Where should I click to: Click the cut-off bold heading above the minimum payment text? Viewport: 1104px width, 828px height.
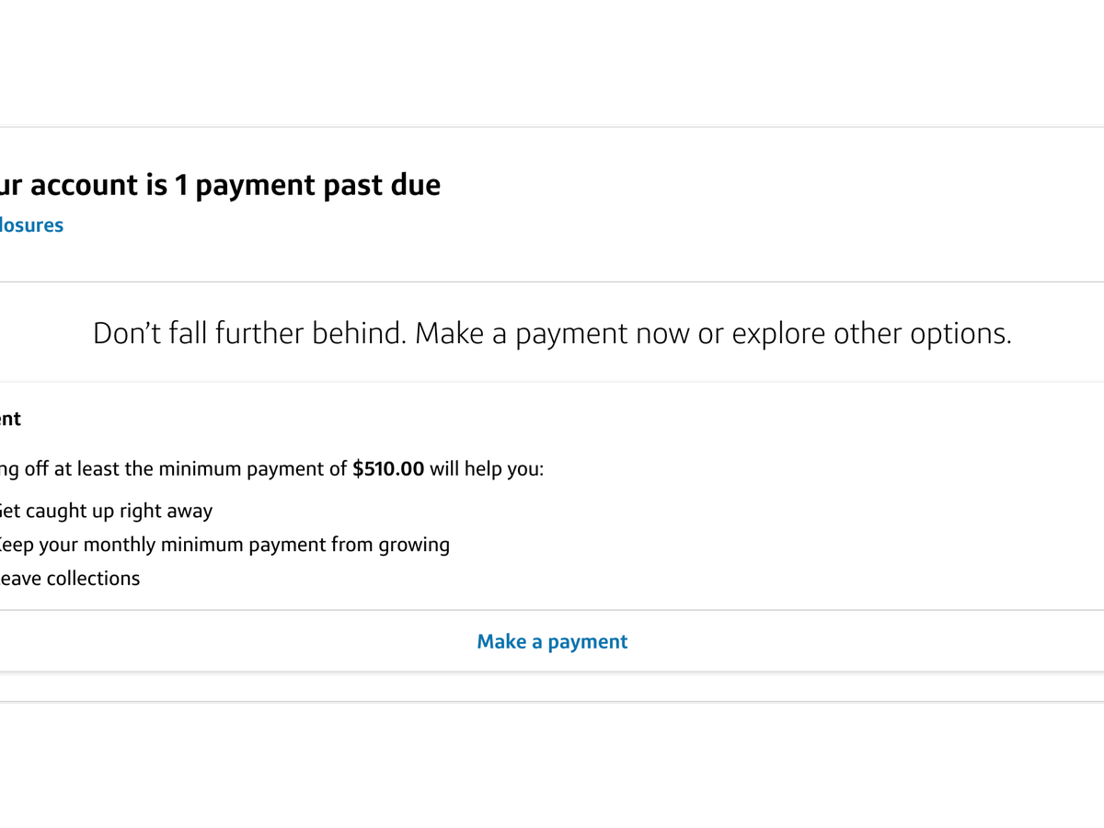pos(10,419)
